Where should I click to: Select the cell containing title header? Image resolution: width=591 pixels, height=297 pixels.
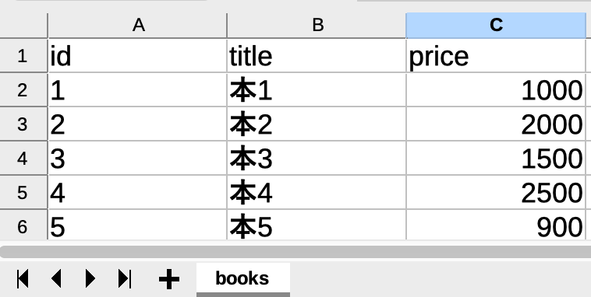tap(317, 56)
